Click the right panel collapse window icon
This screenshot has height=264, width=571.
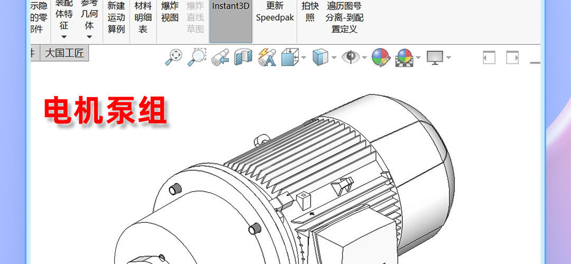click(512, 58)
